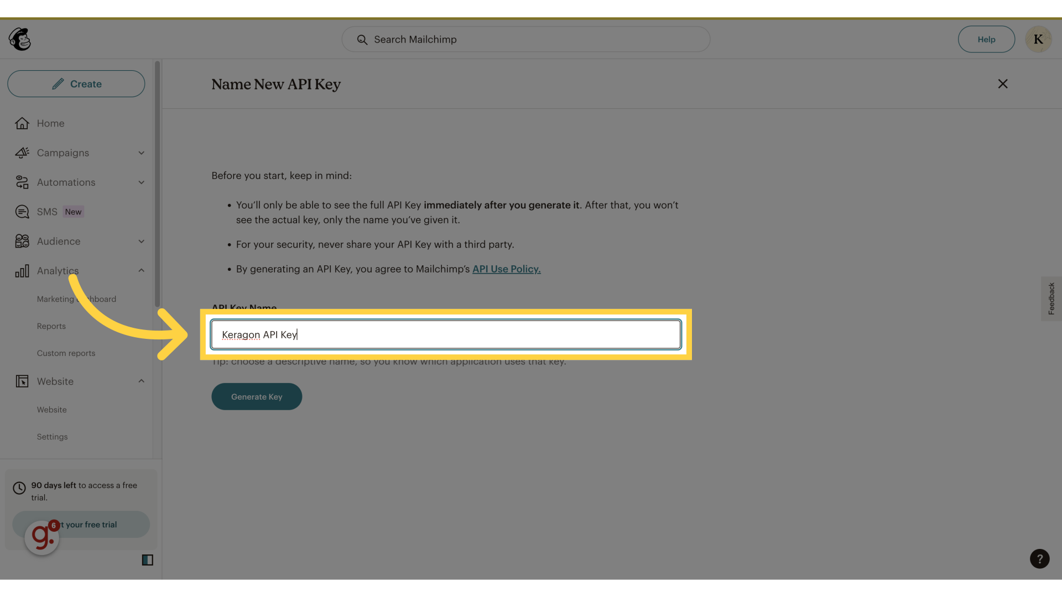Click the start your free trial button

pyautogui.click(x=81, y=524)
